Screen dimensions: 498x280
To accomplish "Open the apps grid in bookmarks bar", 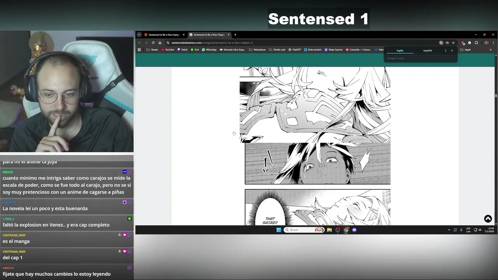I will tap(139, 50).
